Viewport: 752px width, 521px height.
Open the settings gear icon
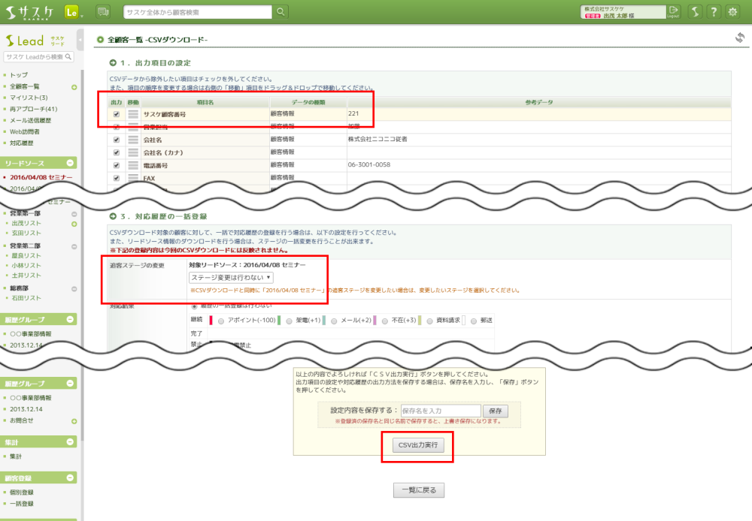pos(732,11)
